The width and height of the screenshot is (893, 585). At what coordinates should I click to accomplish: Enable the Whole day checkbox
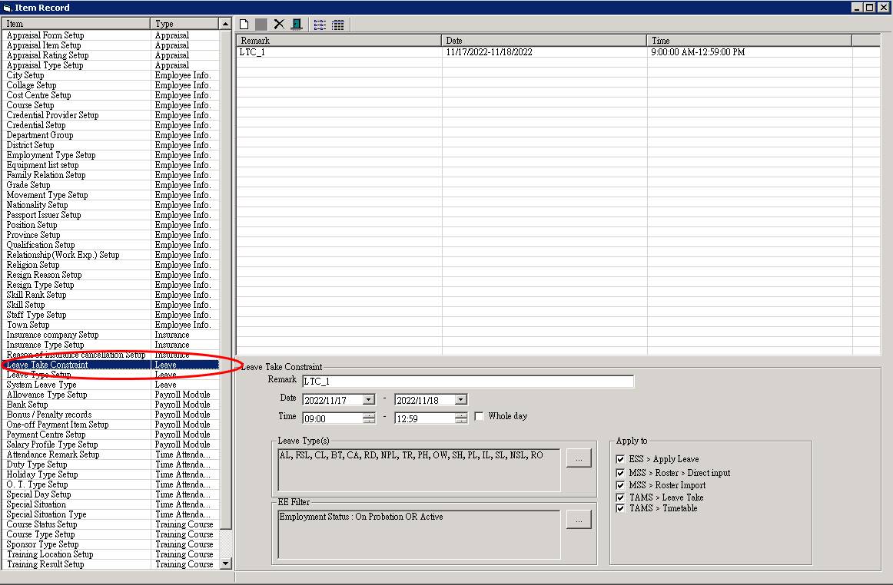click(479, 415)
